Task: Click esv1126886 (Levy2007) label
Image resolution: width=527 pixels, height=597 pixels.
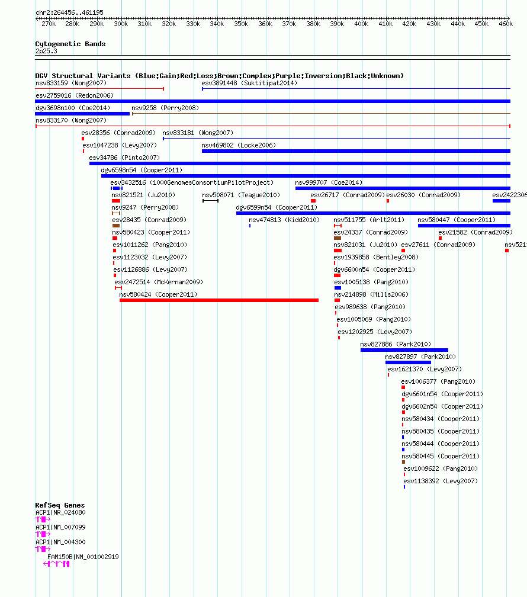Action: (150, 269)
